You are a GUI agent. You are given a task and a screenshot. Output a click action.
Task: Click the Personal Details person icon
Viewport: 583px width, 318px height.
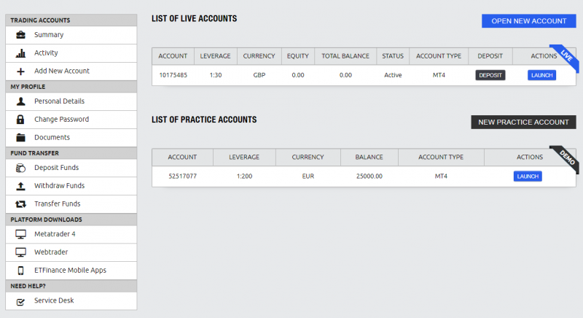21,101
